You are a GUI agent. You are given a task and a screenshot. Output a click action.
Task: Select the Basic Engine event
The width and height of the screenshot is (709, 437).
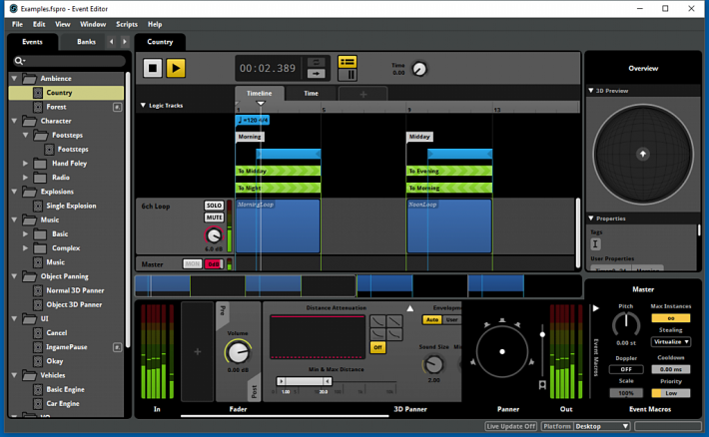tap(65, 389)
